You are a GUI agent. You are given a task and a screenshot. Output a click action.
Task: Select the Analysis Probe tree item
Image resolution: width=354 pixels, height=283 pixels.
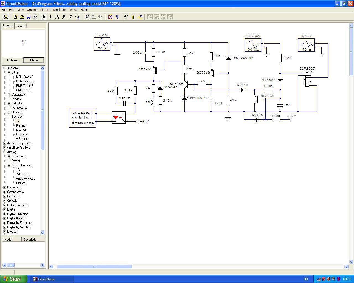(26, 179)
